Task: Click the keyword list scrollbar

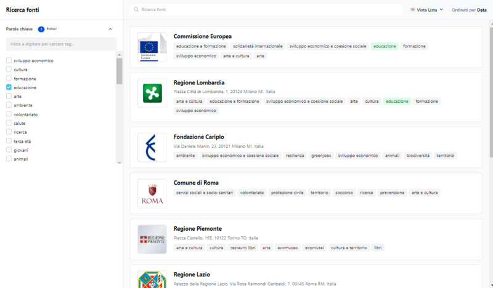Action: click(119, 71)
